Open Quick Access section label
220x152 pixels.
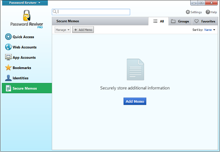click(x=23, y=37)
